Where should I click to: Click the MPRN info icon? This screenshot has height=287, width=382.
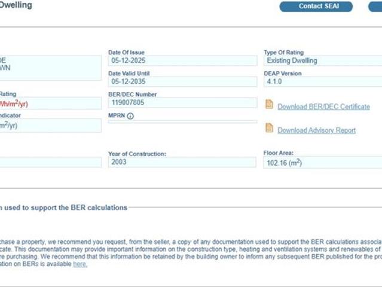click(130, 115)
